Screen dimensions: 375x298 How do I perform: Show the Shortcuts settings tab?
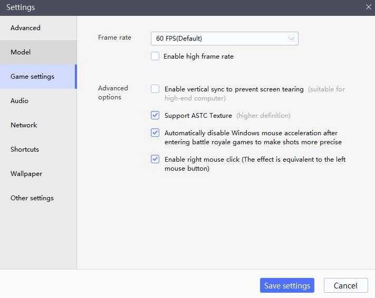click(x=25, y=150)
